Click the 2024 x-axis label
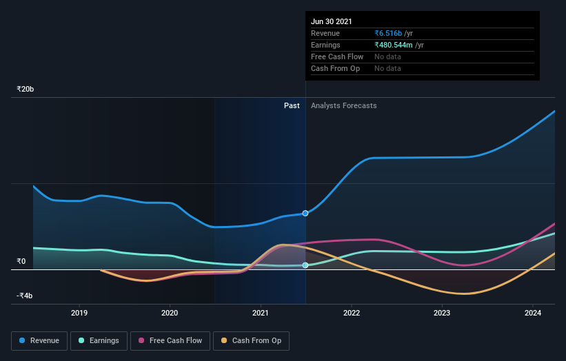The height and width of the screenshot is (361, 566). coord(533,313)
